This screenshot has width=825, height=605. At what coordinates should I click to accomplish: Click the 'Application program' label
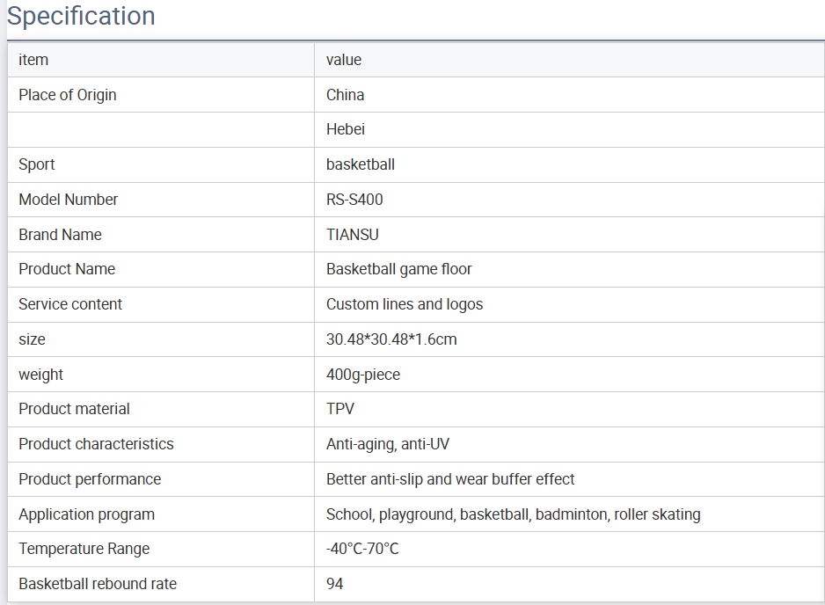coord(87,514)
